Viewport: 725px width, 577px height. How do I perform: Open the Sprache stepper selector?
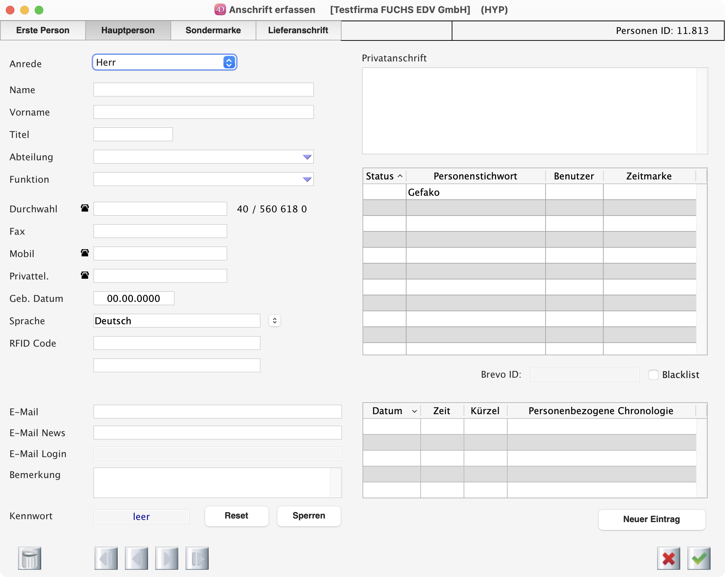(275, 321)
